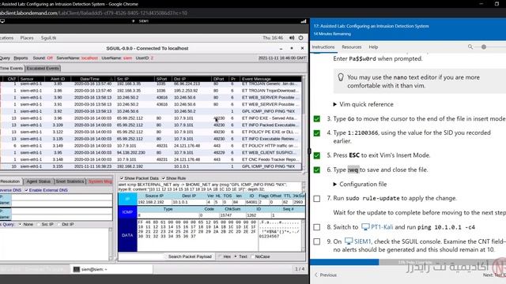Check step 9 SGUIL console checkbox

[317, 241]
